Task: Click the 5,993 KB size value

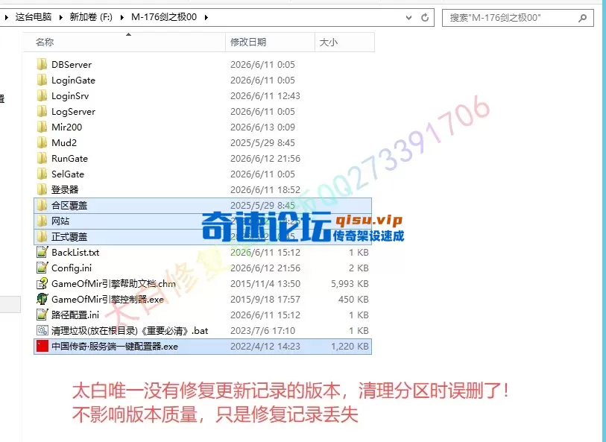Action: [x=350, y=283]
